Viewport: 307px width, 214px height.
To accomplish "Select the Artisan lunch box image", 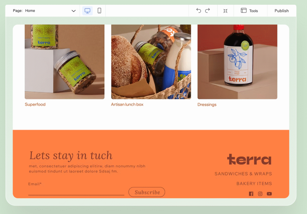I will point(151,62).
